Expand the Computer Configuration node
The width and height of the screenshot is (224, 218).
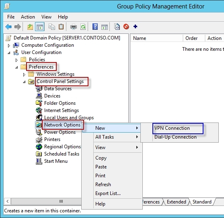[9, 46]
